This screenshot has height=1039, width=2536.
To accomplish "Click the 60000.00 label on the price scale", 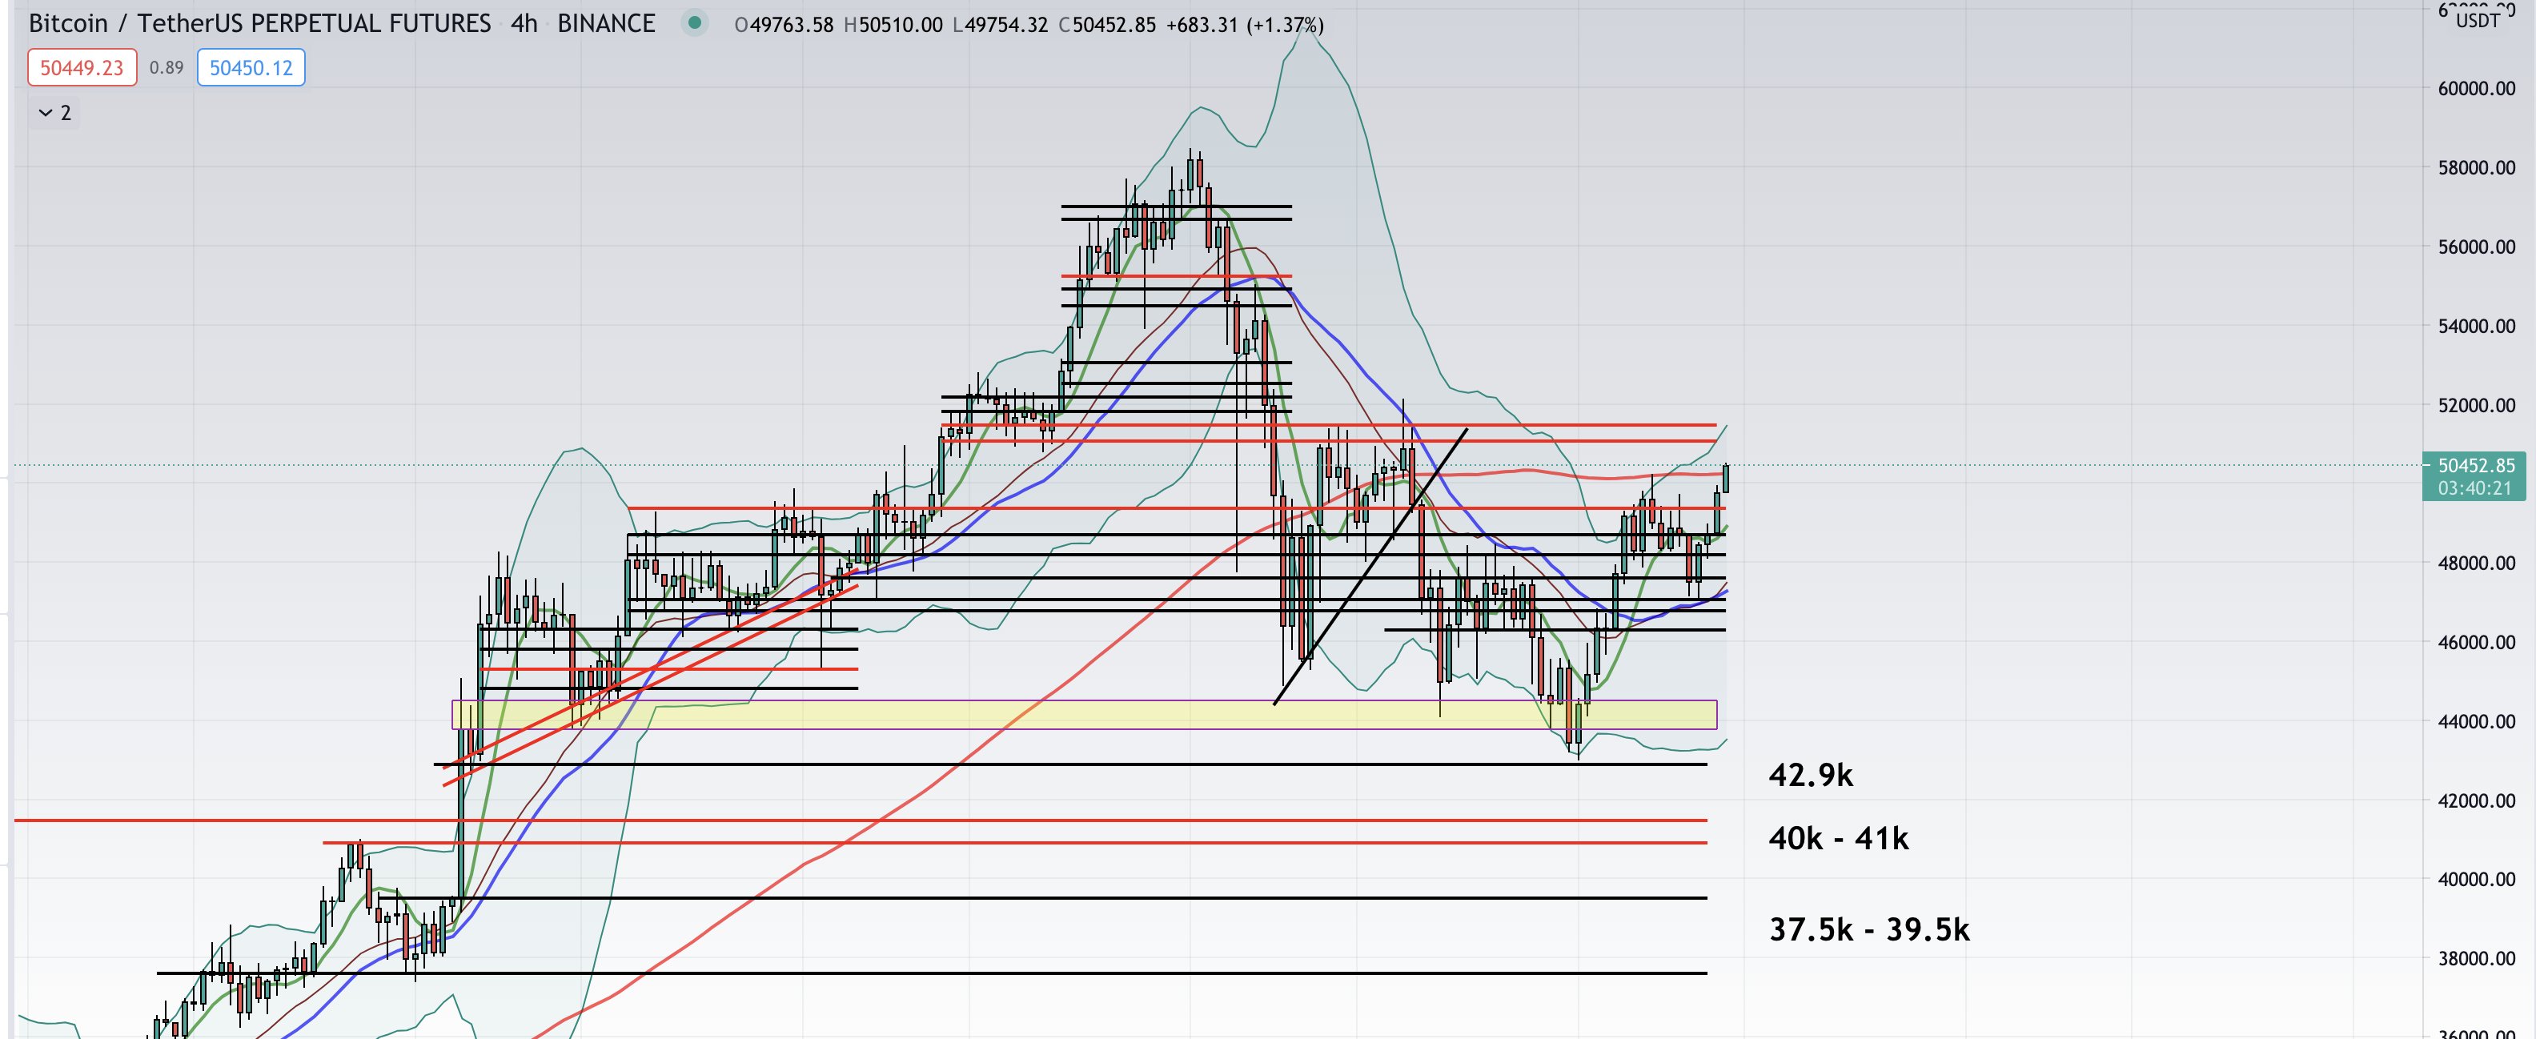I will click(x=2476, y=89).
